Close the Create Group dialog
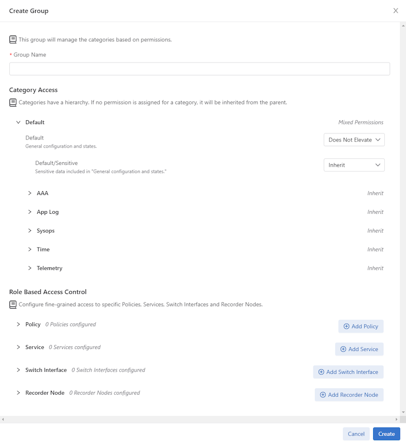406x444 pixels. coord(396,11)
